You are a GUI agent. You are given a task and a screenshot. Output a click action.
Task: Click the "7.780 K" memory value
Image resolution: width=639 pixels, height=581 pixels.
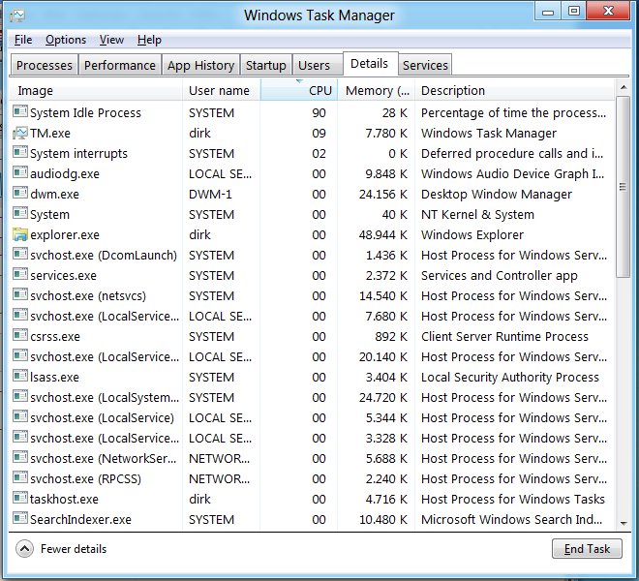(x=386, y=134)
